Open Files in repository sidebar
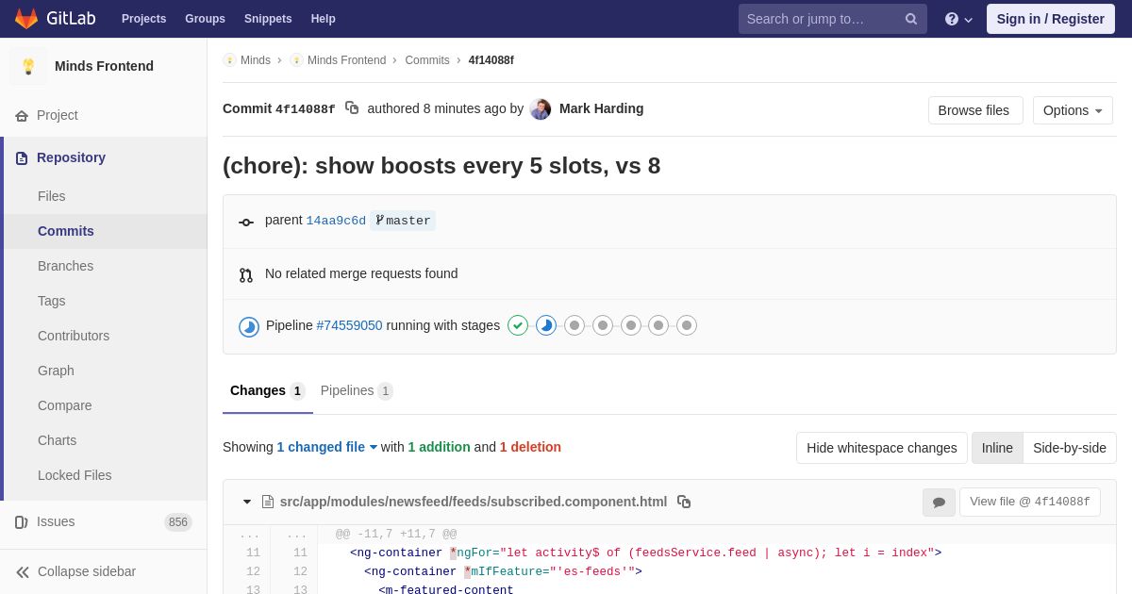Viewport: 1132px width, 594px height. click(106, 196)
